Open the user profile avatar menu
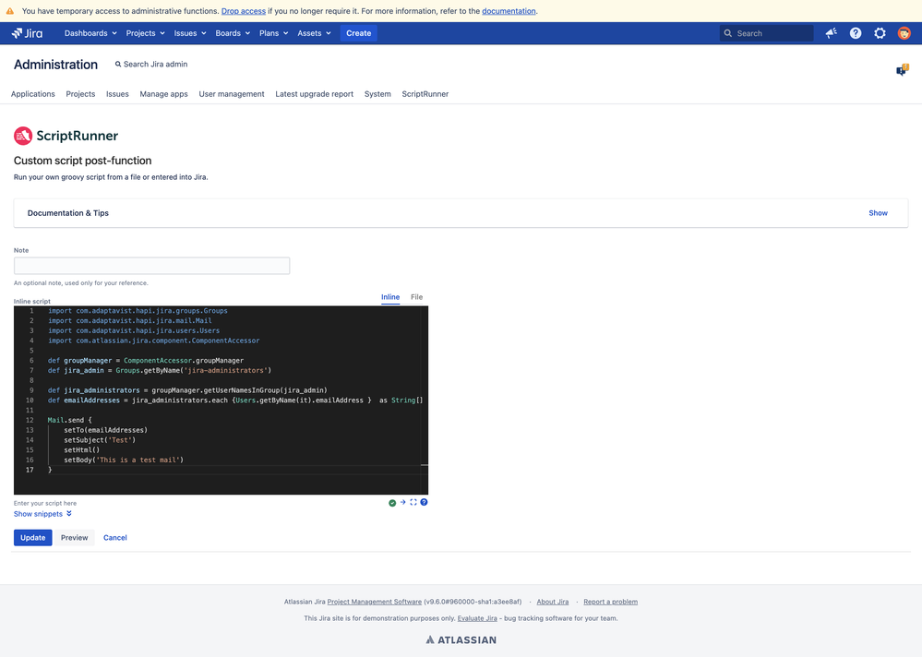 pos(904,33)
